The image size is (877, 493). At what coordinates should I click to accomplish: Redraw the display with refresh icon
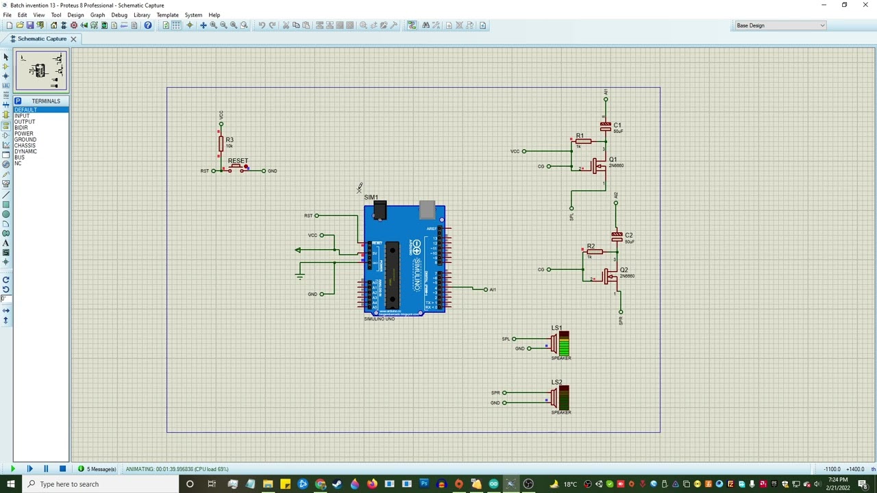point(166,25)
